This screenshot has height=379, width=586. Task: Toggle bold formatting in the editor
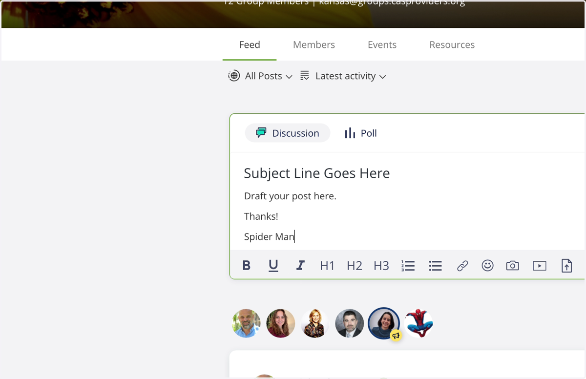(x=247, y=266)
